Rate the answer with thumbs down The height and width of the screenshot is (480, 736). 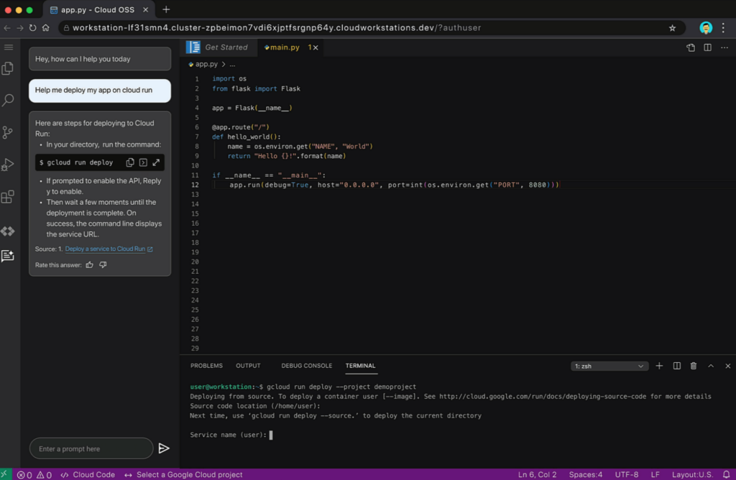[103, 264]
